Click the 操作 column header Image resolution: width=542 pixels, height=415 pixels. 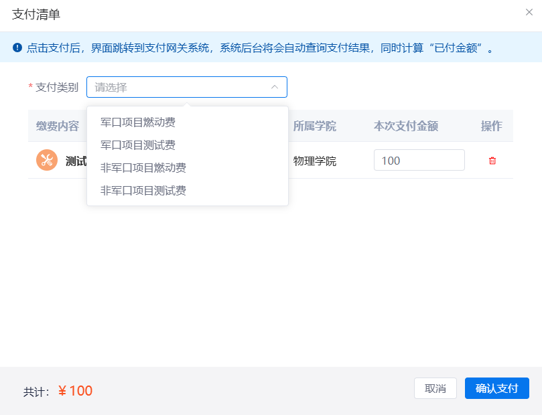pyautogui.click(x=491, y=126)
